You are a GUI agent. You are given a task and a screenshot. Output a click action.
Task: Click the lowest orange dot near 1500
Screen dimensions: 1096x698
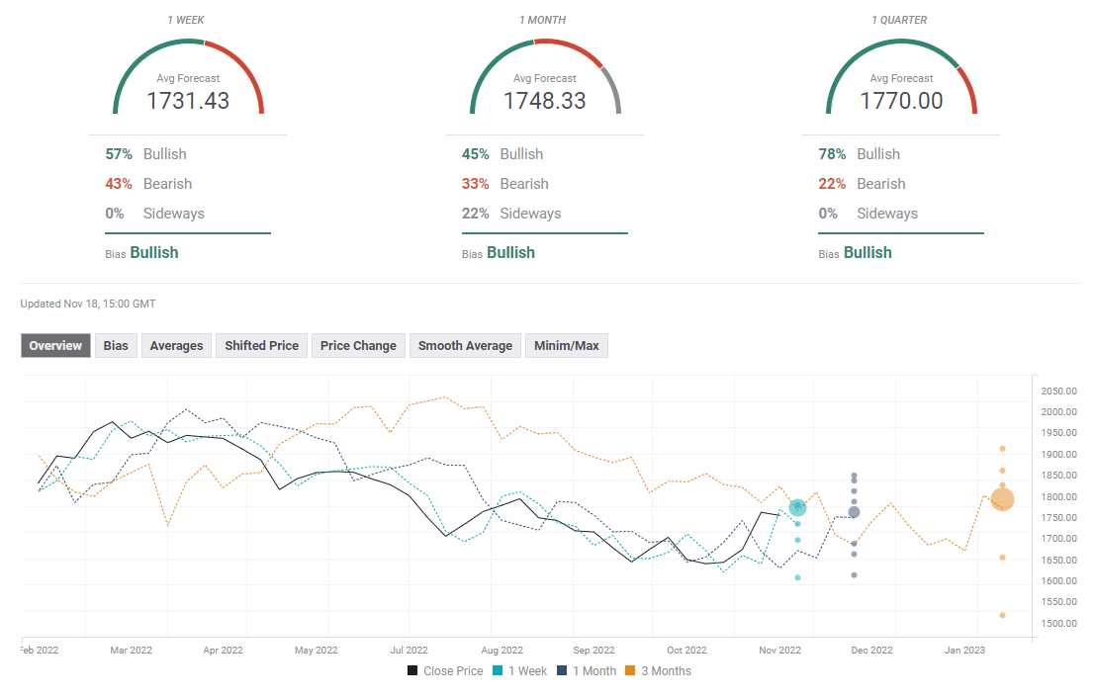pyautogui.click(x=1002, y=615)
